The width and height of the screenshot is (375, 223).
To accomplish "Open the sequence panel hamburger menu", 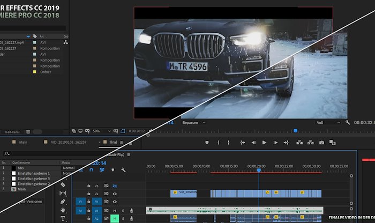I will tap(129, 154).
